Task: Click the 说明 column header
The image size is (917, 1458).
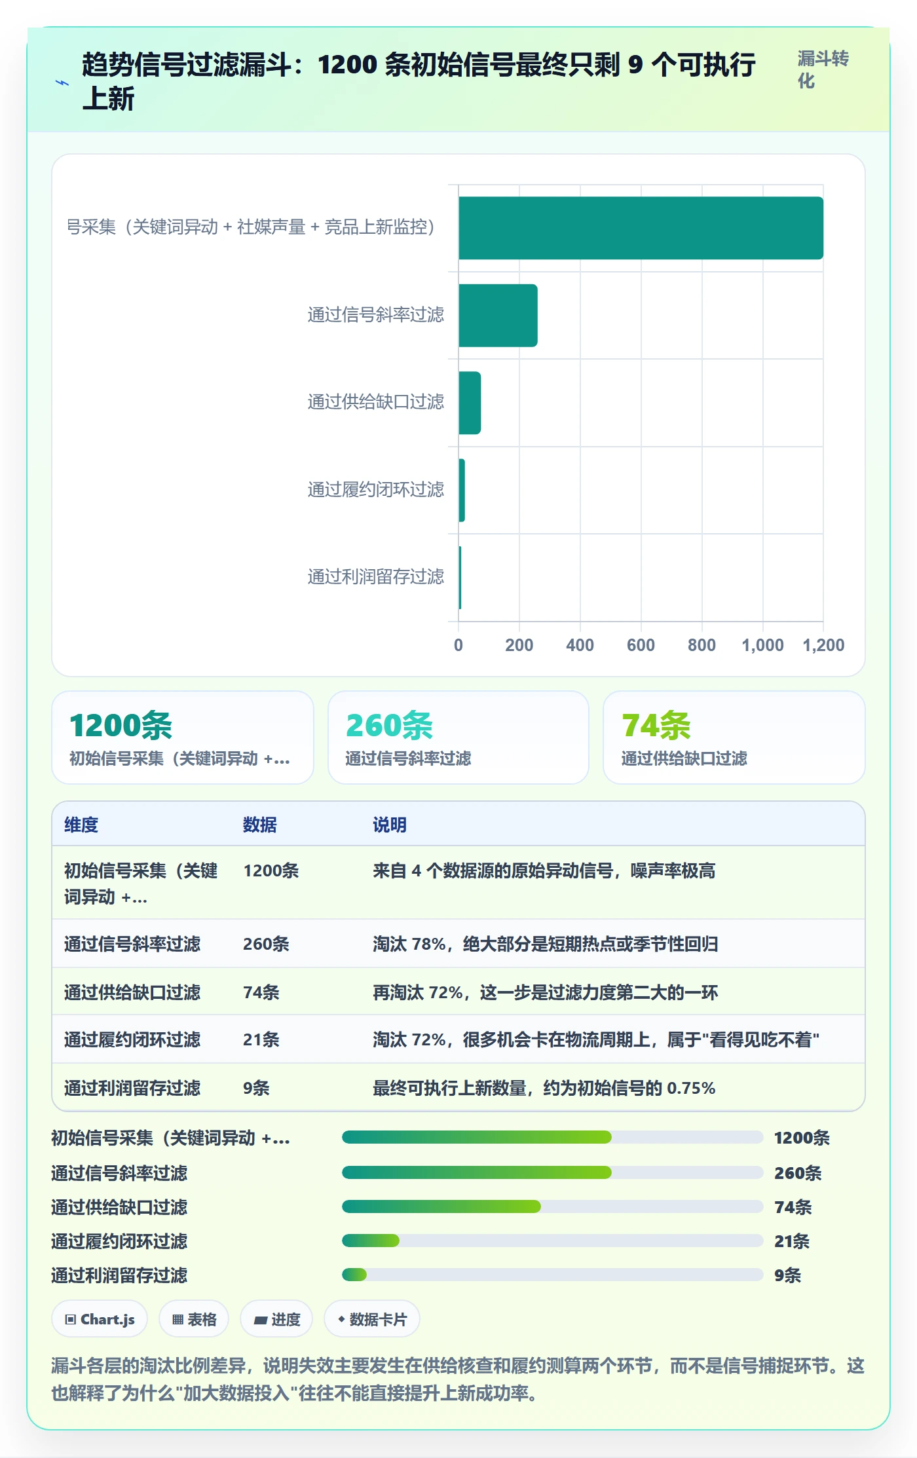Action: point(390,825)
